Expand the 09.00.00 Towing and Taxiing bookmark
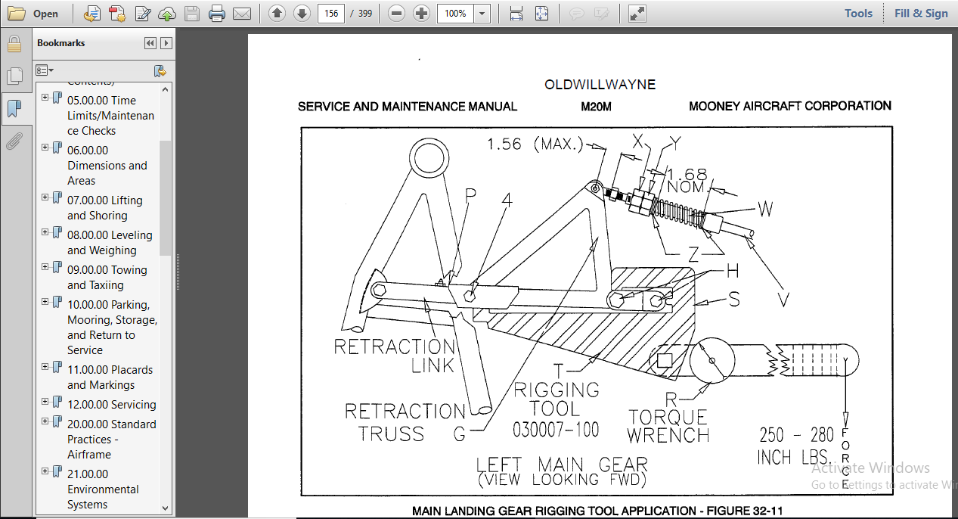This screenshot has width=958, height=519. tap(45, 267)
